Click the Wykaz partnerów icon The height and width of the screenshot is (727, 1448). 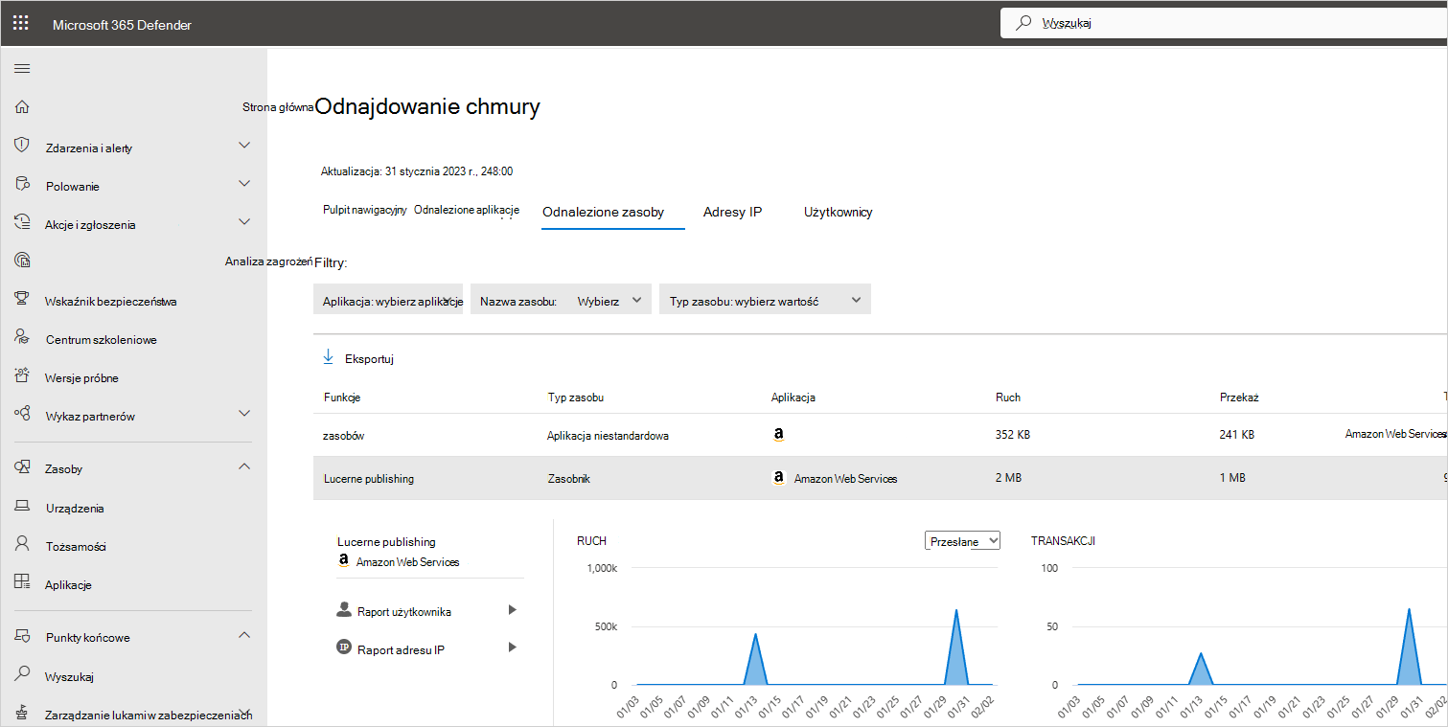(22, 414)
